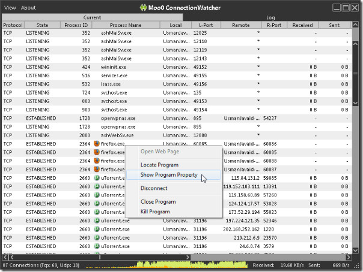Choose Locate Program from context menu
Image resolution: width=363 pixels, height=272 pixels.
tap(159, 165)
